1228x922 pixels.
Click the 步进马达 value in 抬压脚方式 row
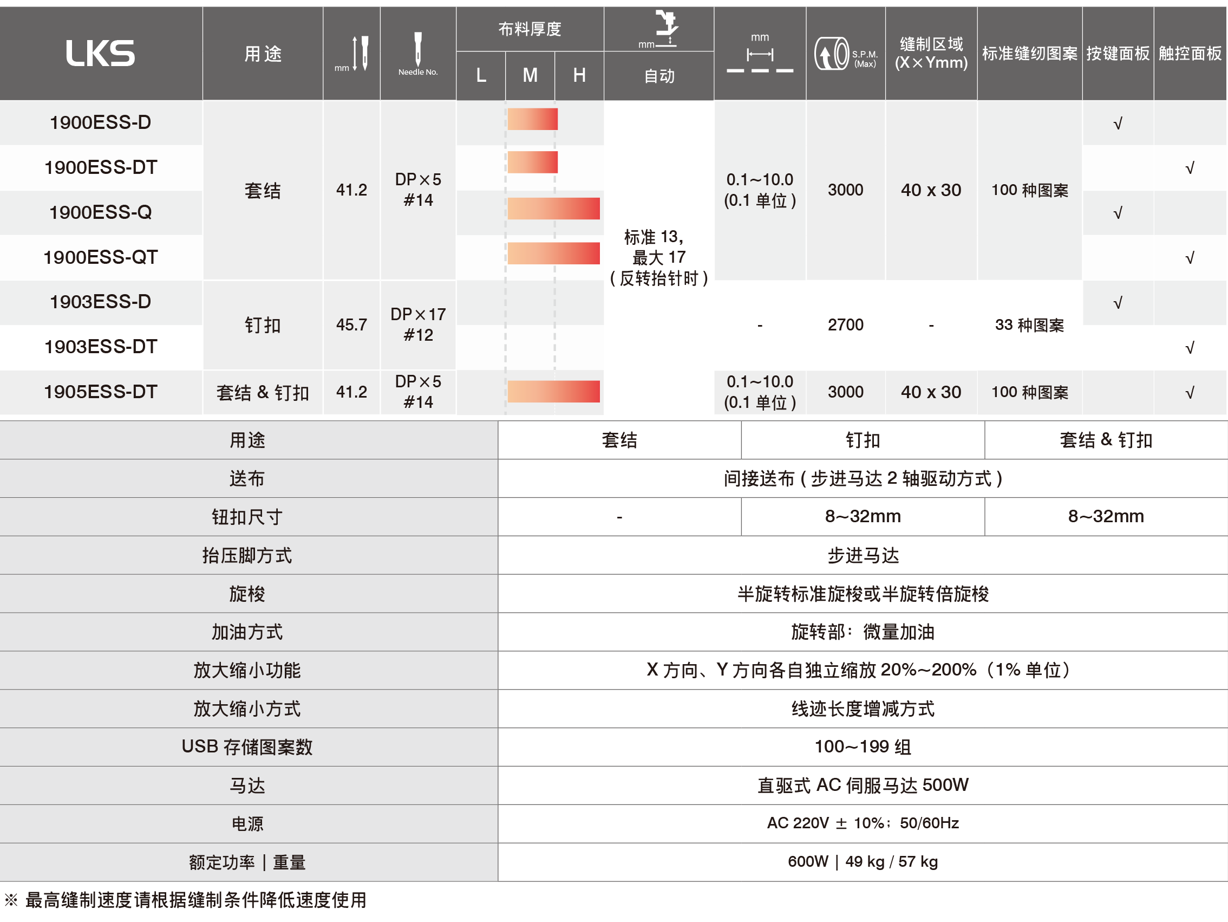click(863, 555)
